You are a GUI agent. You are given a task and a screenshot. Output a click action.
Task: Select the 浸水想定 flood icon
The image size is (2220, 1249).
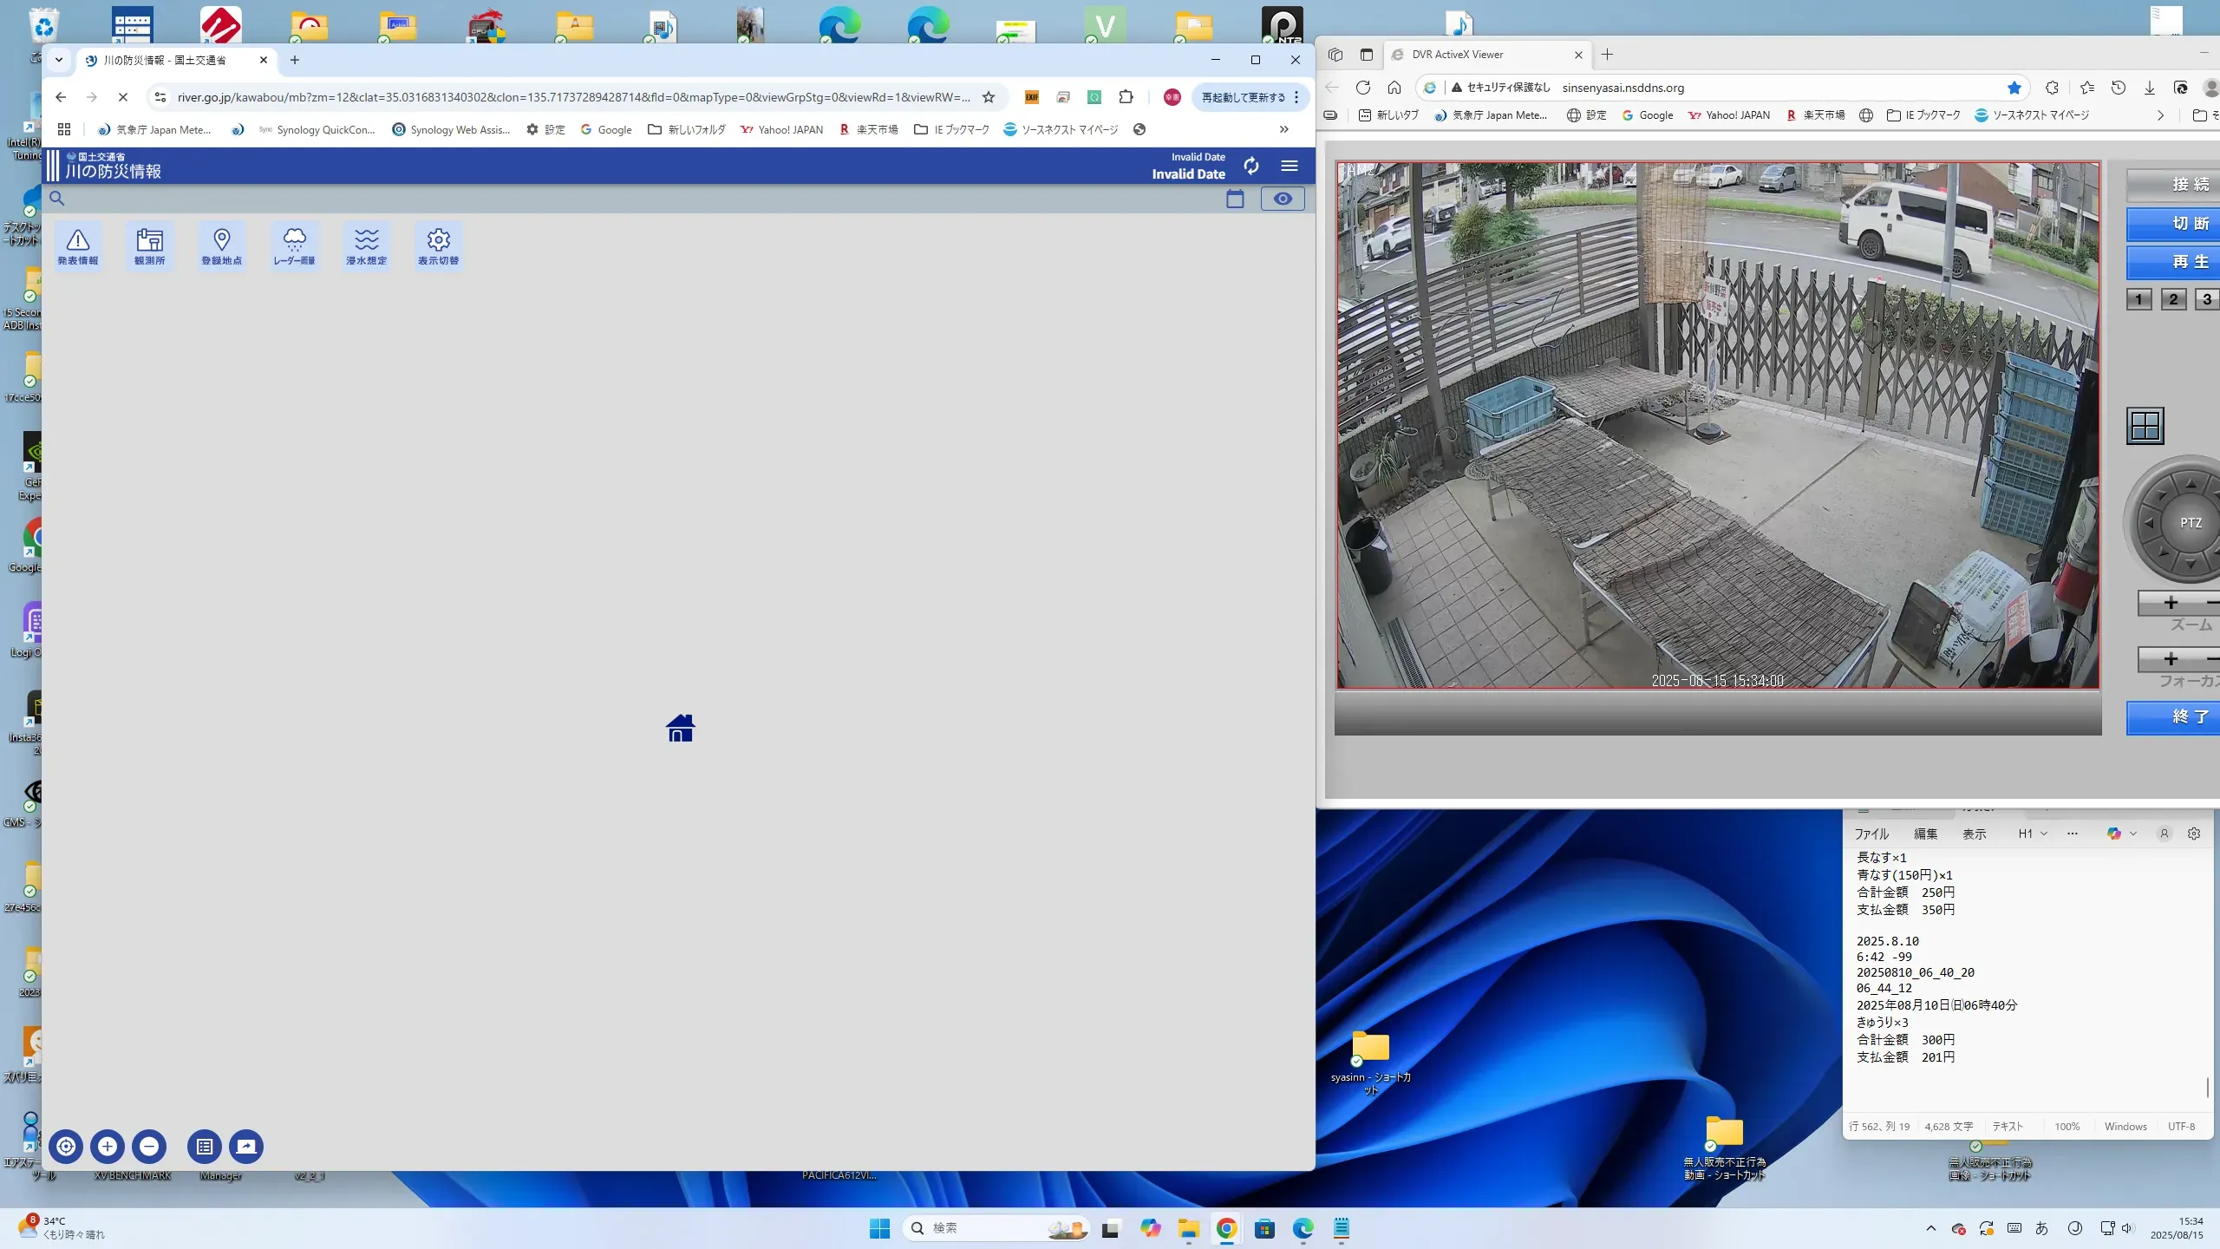coord(366,246)
